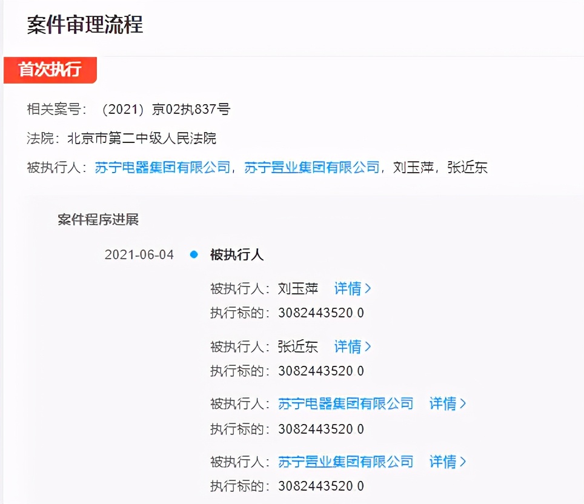The height and width of the screenshot is (504, 584).
Task: Open 详情 link next to 刘玉萍
Action: 353,288
